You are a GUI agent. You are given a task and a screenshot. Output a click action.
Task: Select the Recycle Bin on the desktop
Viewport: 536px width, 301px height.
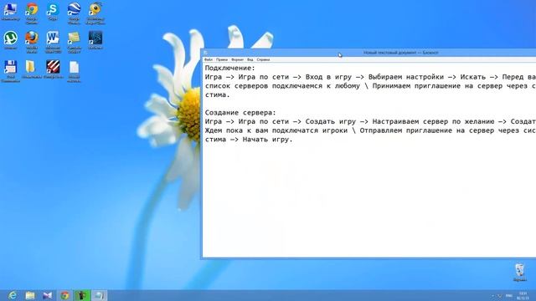[519, 272]
